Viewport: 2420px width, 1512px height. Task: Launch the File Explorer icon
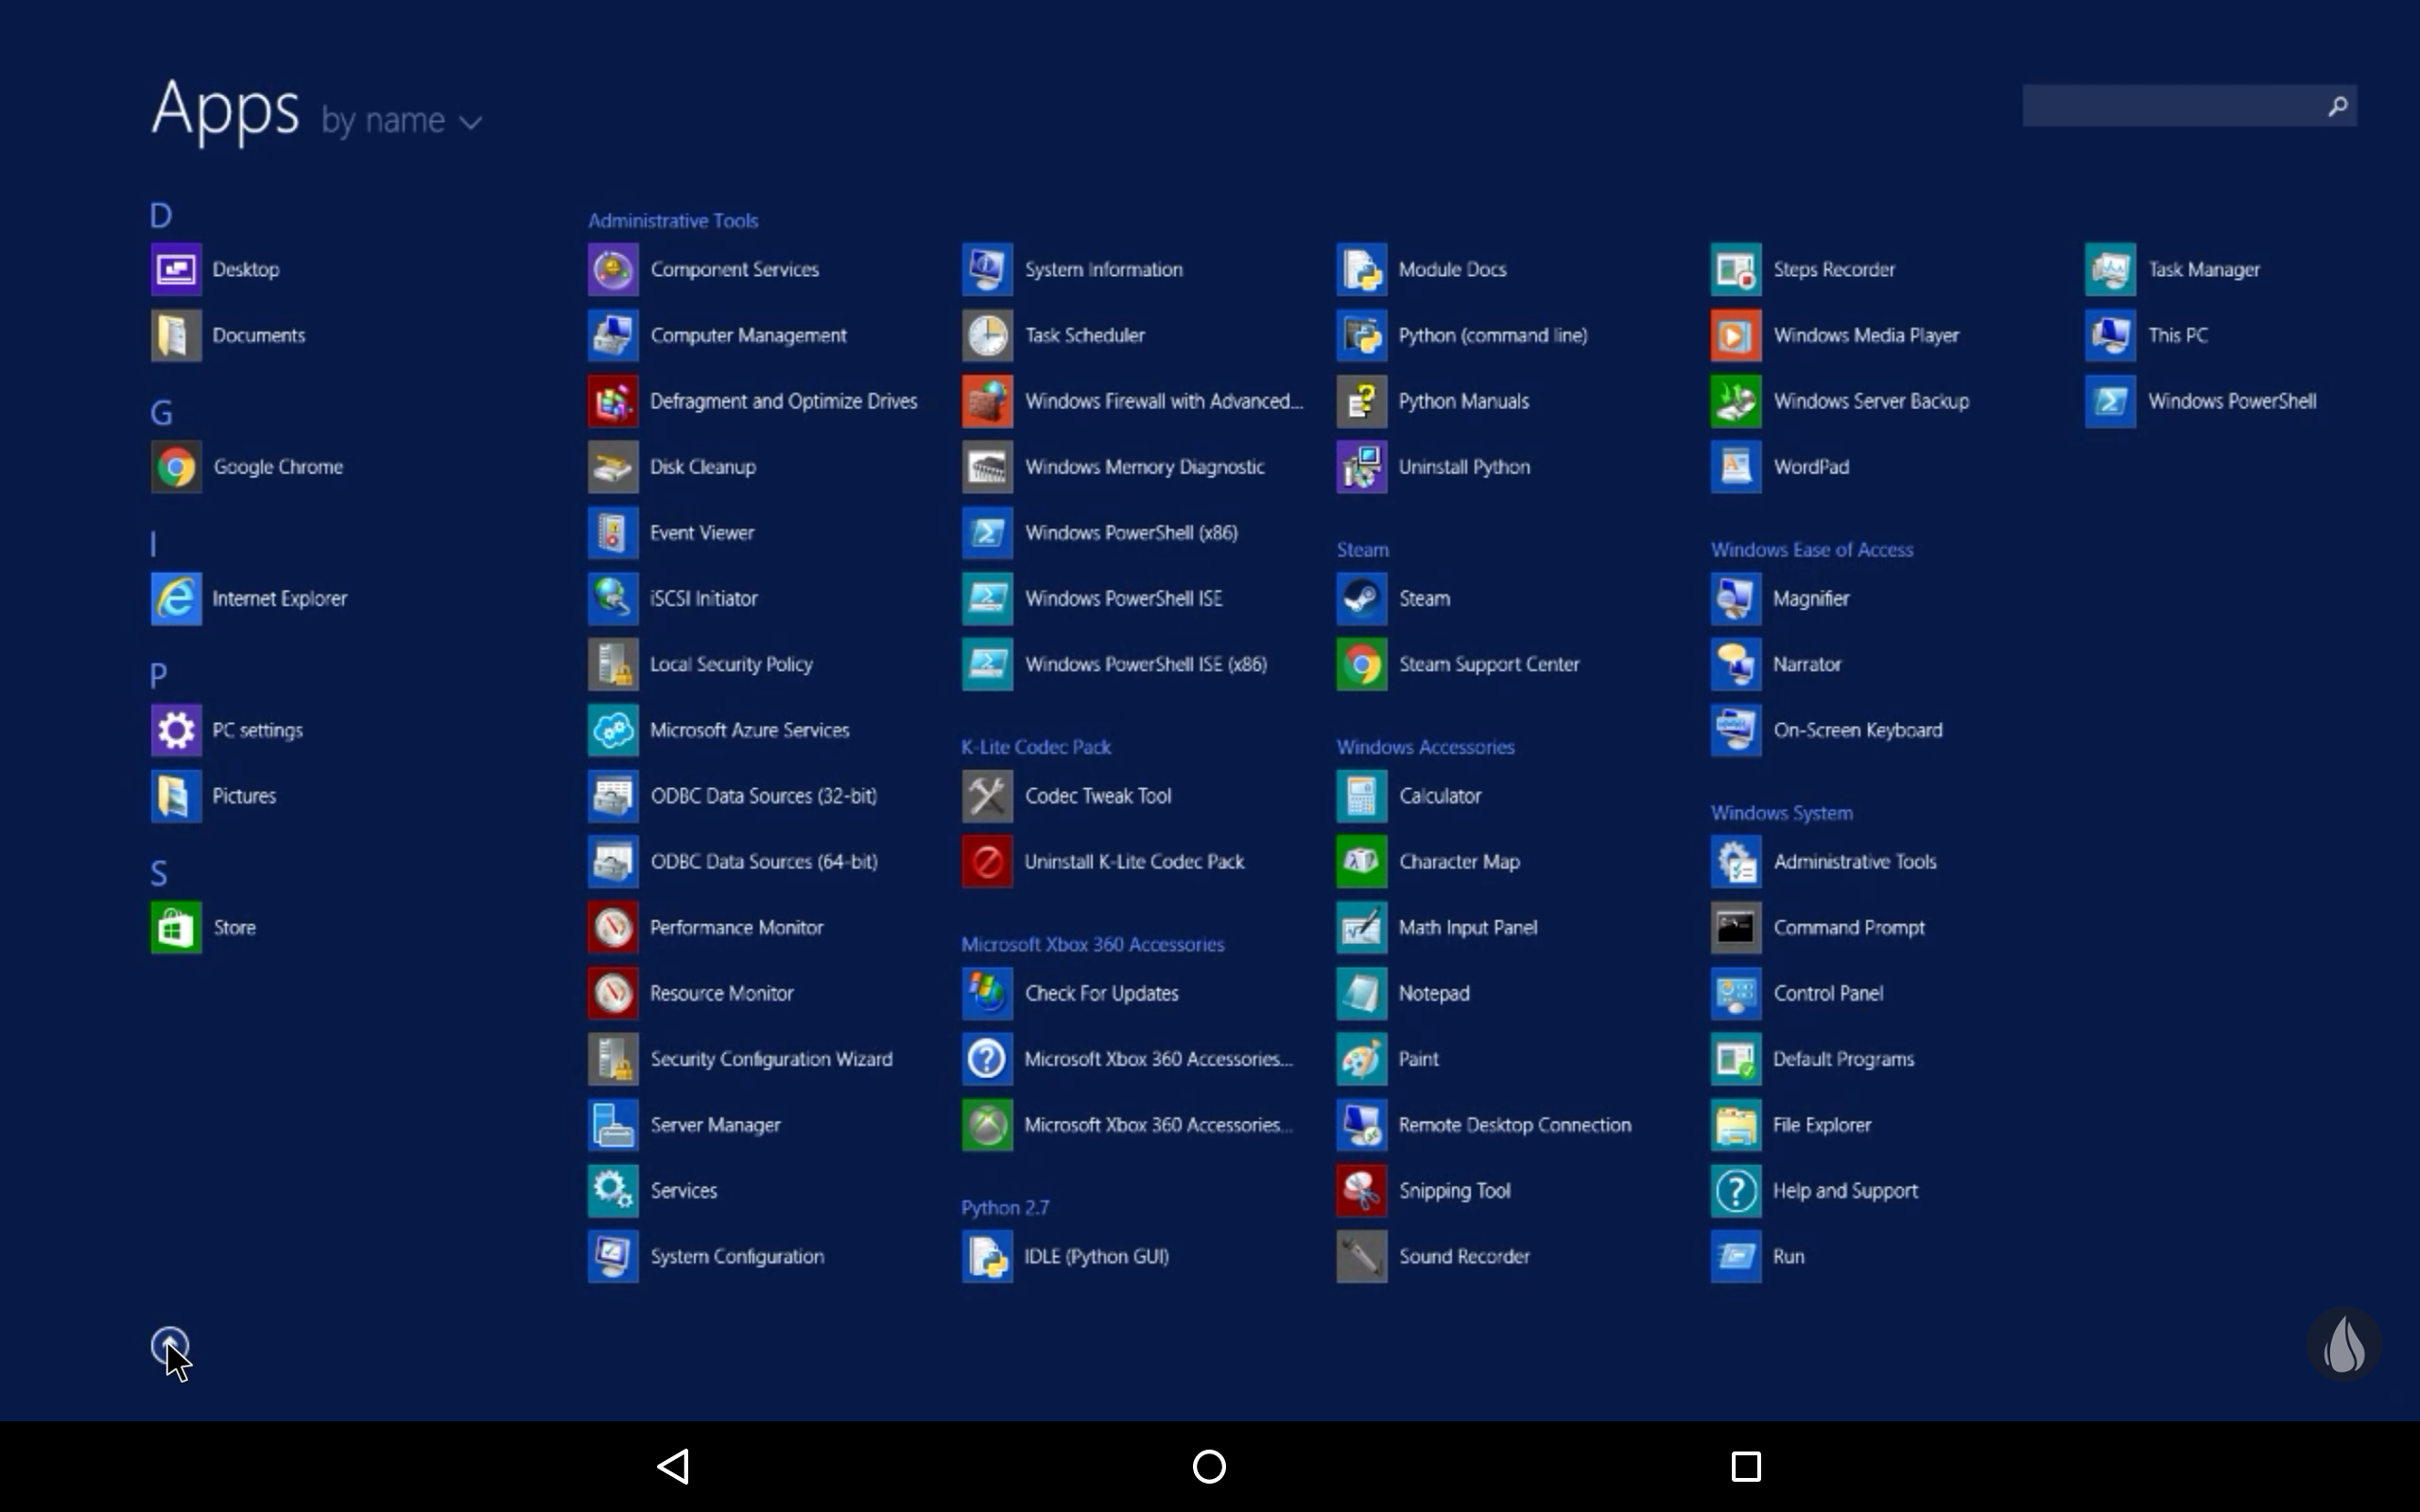[x=1736, y=1125]
